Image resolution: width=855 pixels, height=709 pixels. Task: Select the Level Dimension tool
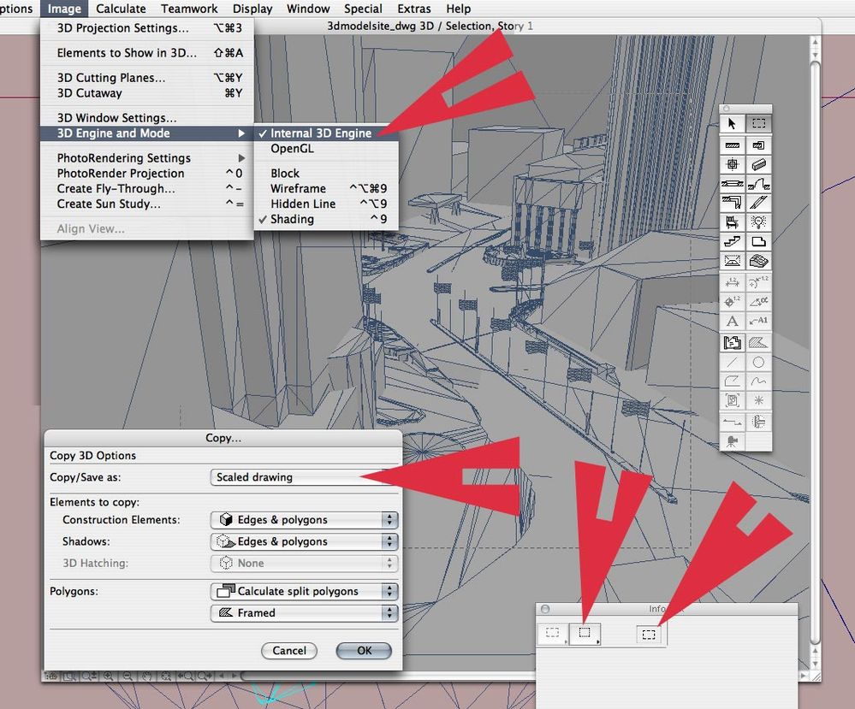click(x=732, y=301)
